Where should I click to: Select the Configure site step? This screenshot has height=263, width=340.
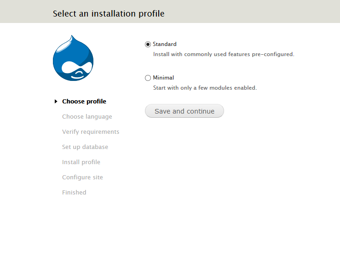[x=82, y=177]
